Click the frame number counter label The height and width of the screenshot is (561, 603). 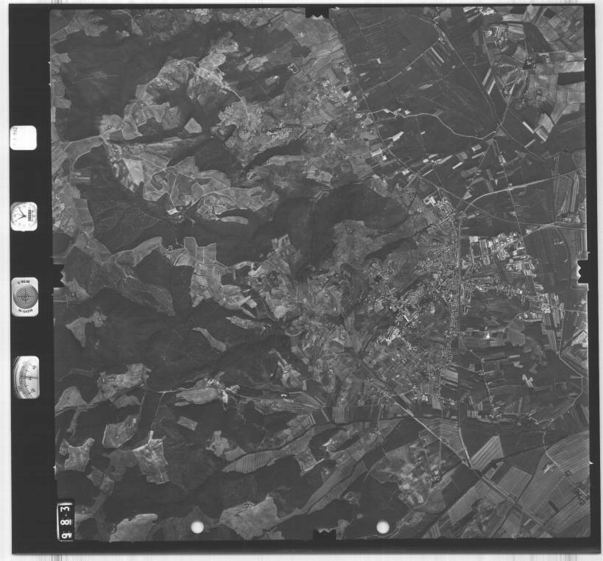tap(66, 520)
